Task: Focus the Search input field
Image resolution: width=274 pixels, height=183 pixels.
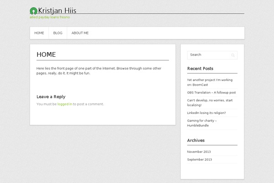Action: pyautogui.click(x=212, y=55)
